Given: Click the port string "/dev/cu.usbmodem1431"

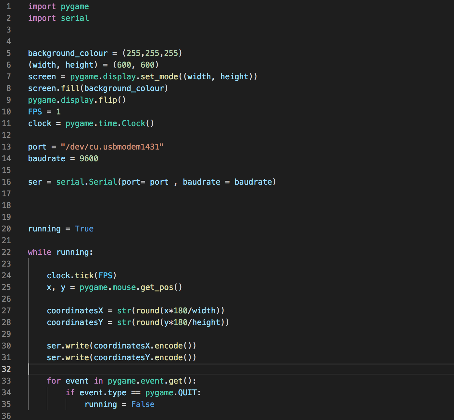Looking at the screenshot, I should click(x=112, y=147).
